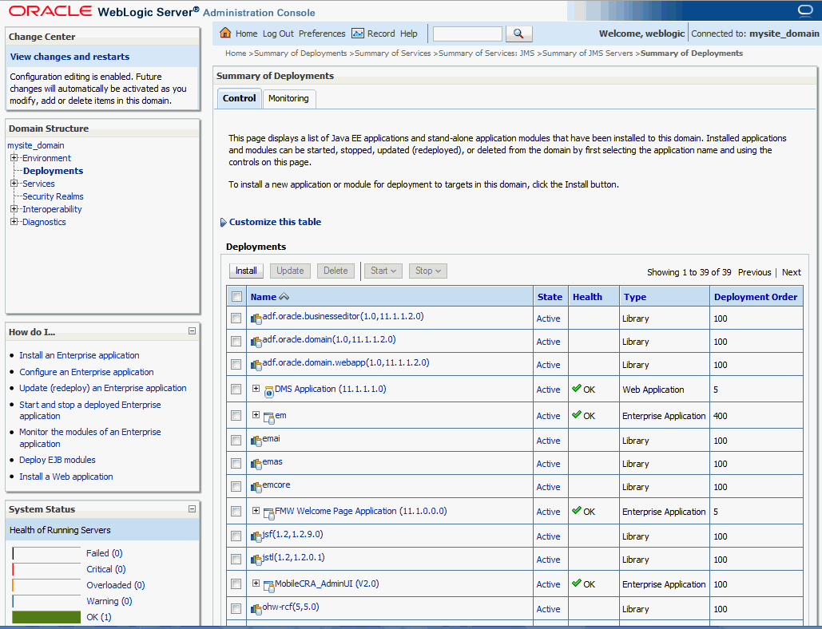Image resolution: width=822 pixels, height=629 pixels.
Task: Click the search text input field
Action: pyautogui.click(x=467, y=34)
